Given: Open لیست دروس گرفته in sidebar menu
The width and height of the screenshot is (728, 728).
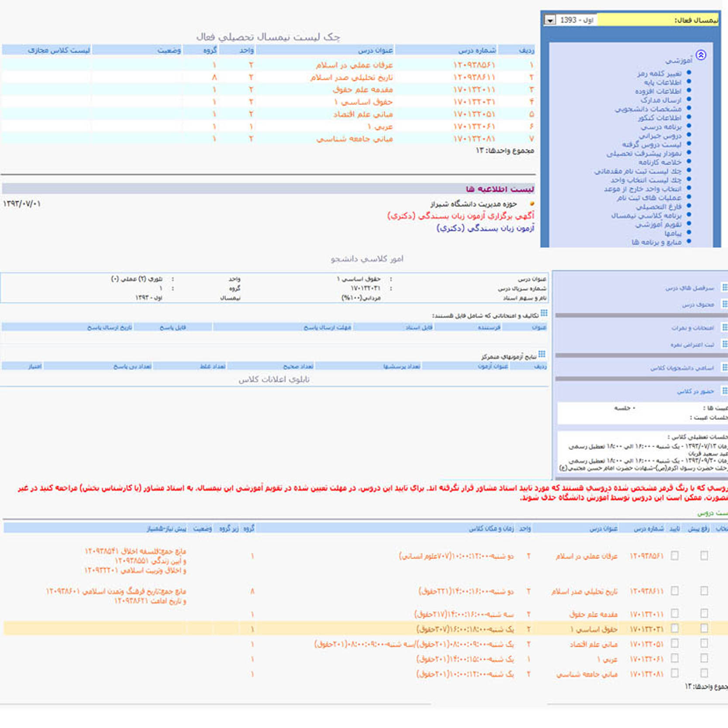Looking at the screenshot, I should click(x=652, y=144).
